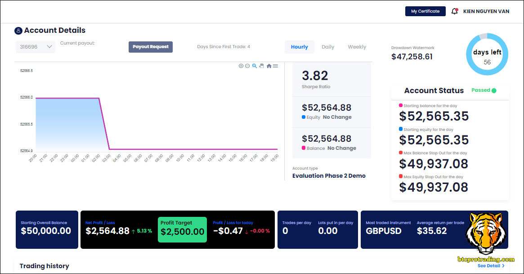Image resolution: width=524 pixels, height=274 pixels.
Task: Activate the selection zoom magnifier tool
Action: pyautogui.click(x=255, y=66)
